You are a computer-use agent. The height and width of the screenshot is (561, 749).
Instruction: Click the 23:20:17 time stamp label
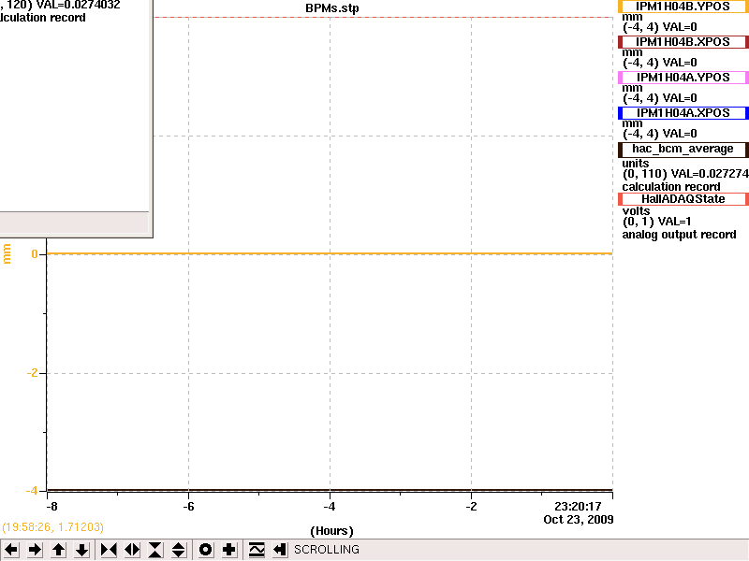point(578,506)
